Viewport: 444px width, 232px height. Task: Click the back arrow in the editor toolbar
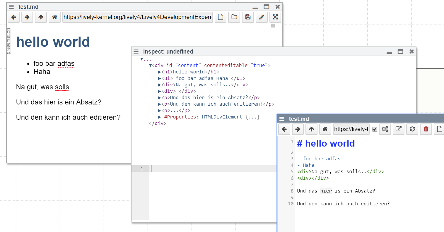tap(284, 129)
